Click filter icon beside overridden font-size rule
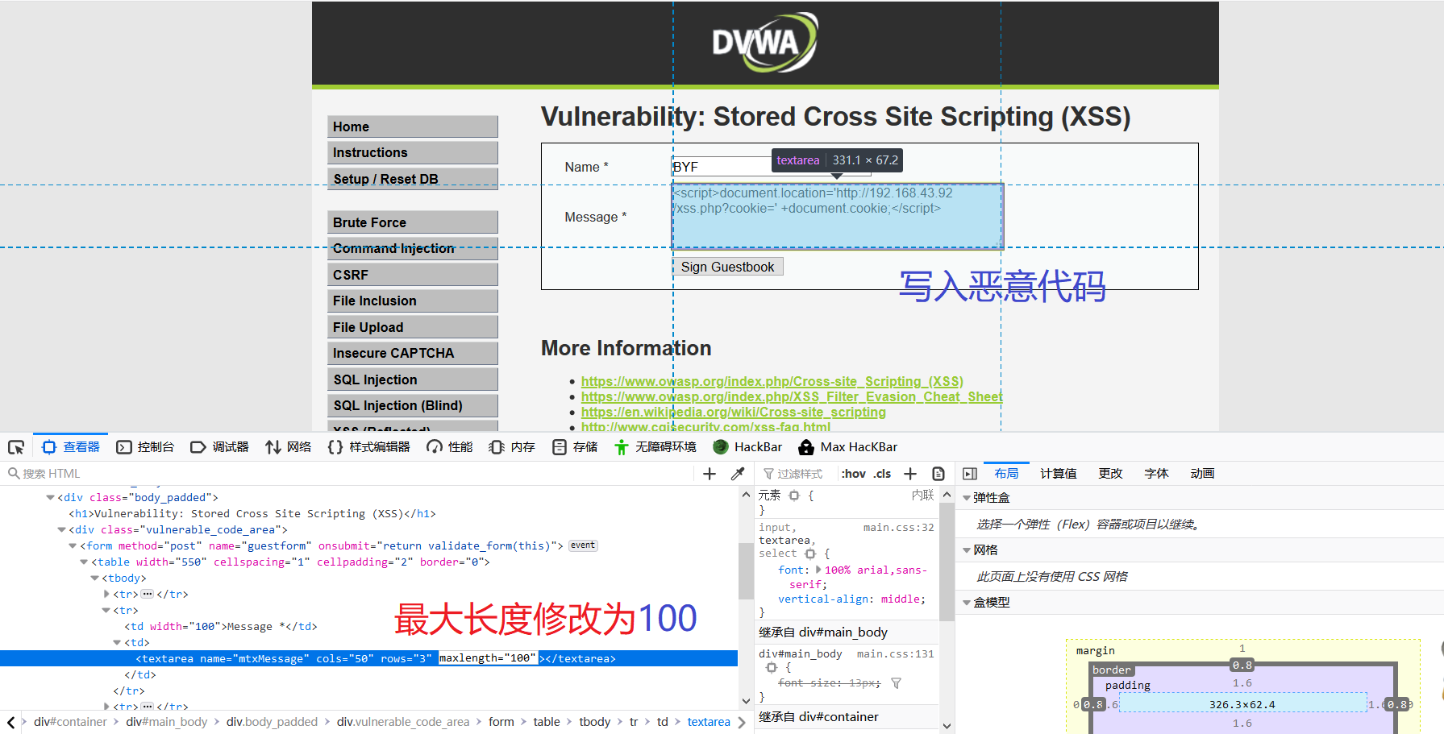This screenshot has height=734, width=1444. [x=896, y=683]
